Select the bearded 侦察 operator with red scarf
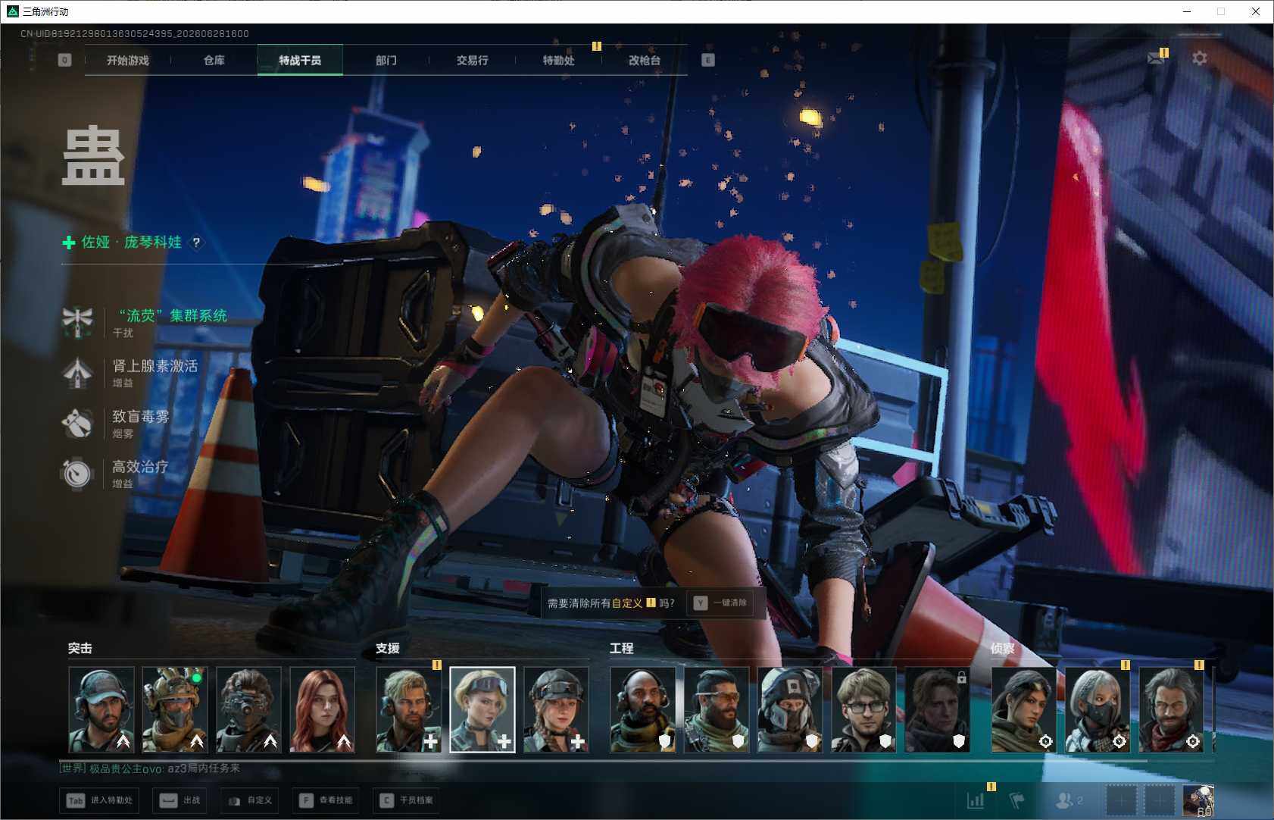Screen dimensions: 1274x820 pyautogui.click(x=1171, y=709)
